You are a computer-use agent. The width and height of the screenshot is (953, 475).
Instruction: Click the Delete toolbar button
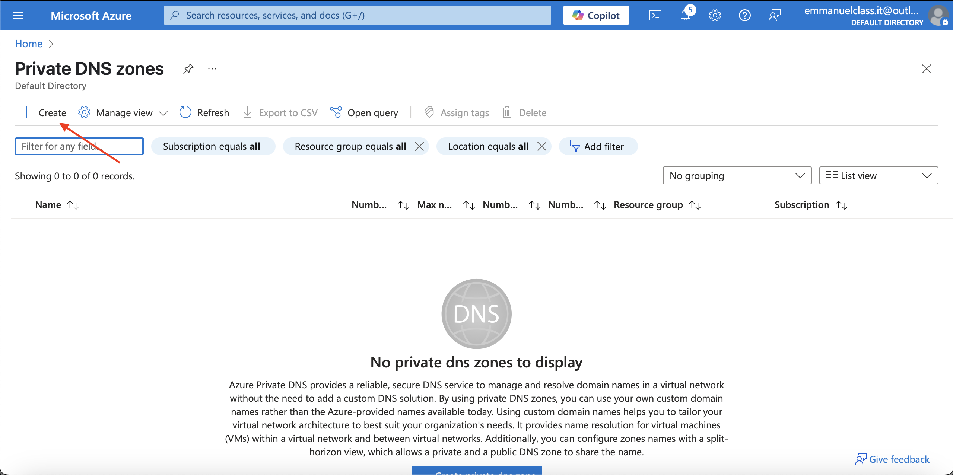pyautogui.click(x=524, y=112)
